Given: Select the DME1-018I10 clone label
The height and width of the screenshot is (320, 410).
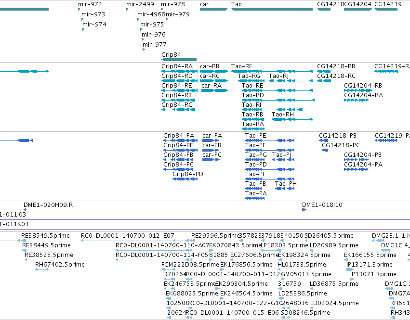Looking at the screenshot, I should click(322, 205).
